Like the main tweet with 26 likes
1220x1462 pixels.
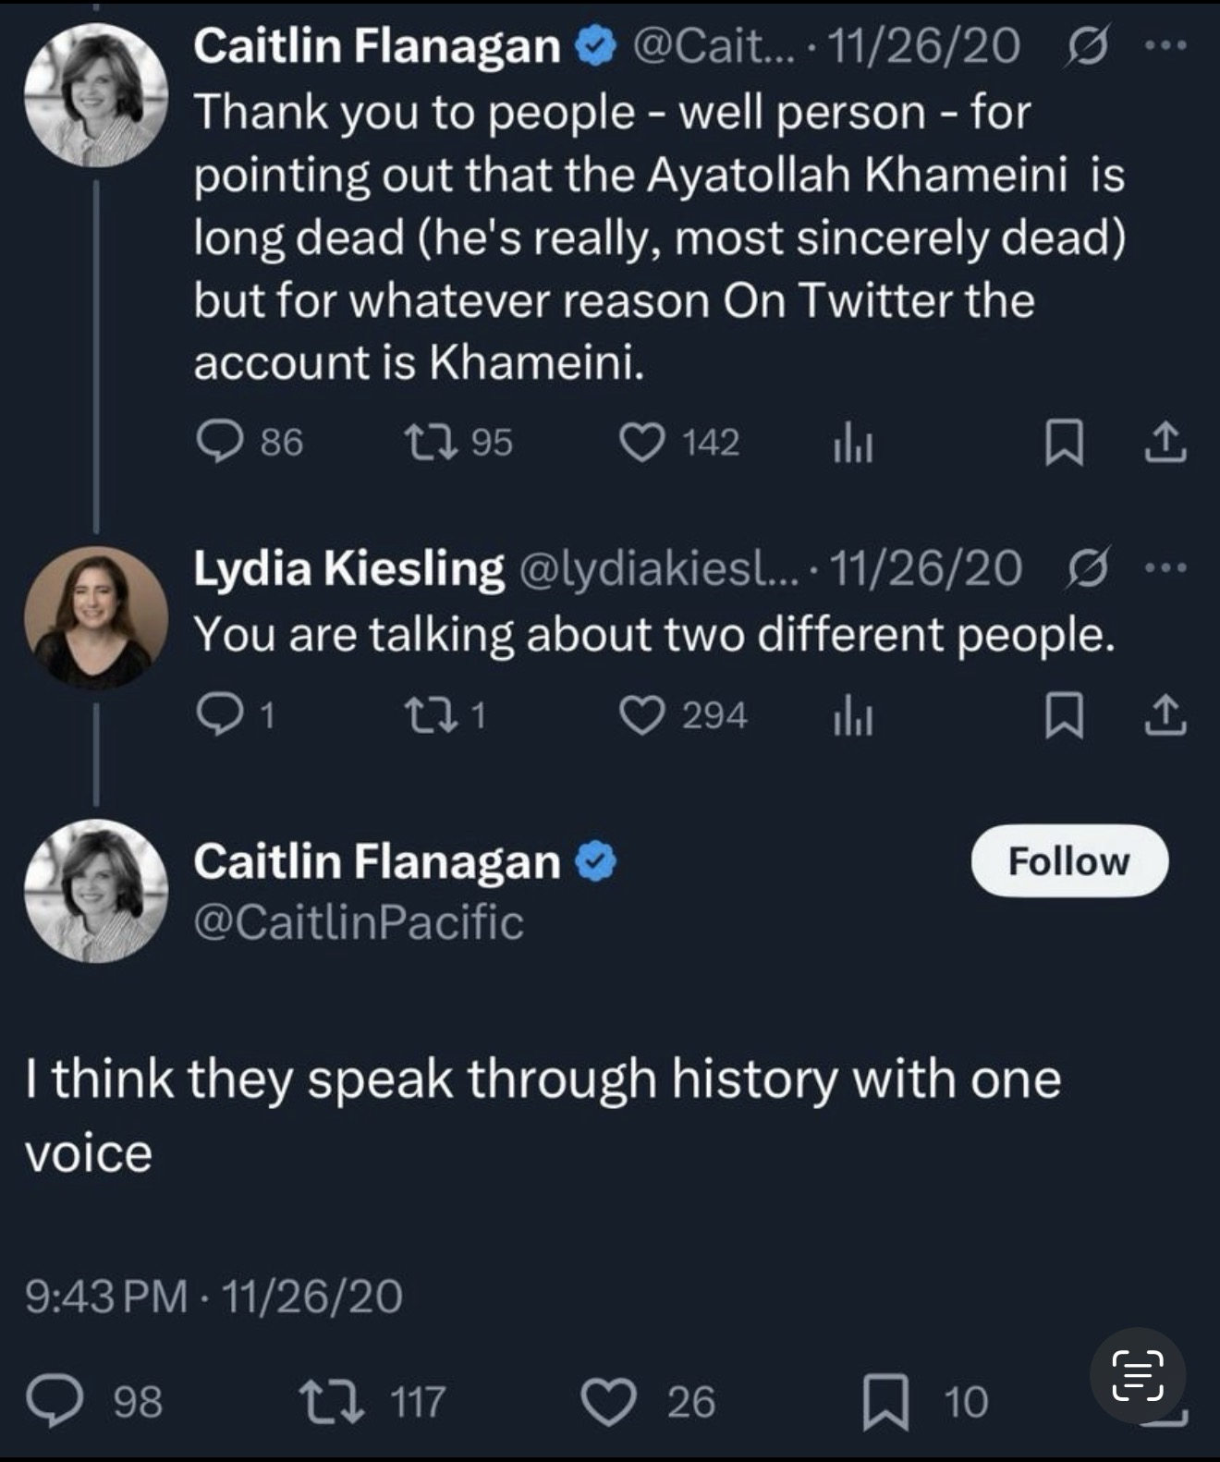[608, 1401]
